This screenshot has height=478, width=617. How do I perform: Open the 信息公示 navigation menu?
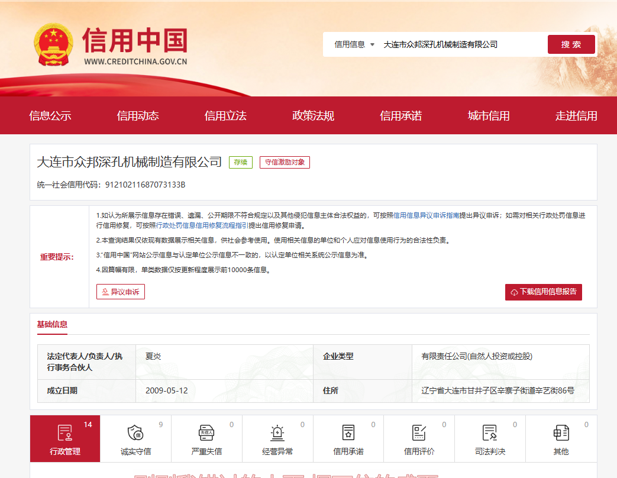click(x=50, y=116)
